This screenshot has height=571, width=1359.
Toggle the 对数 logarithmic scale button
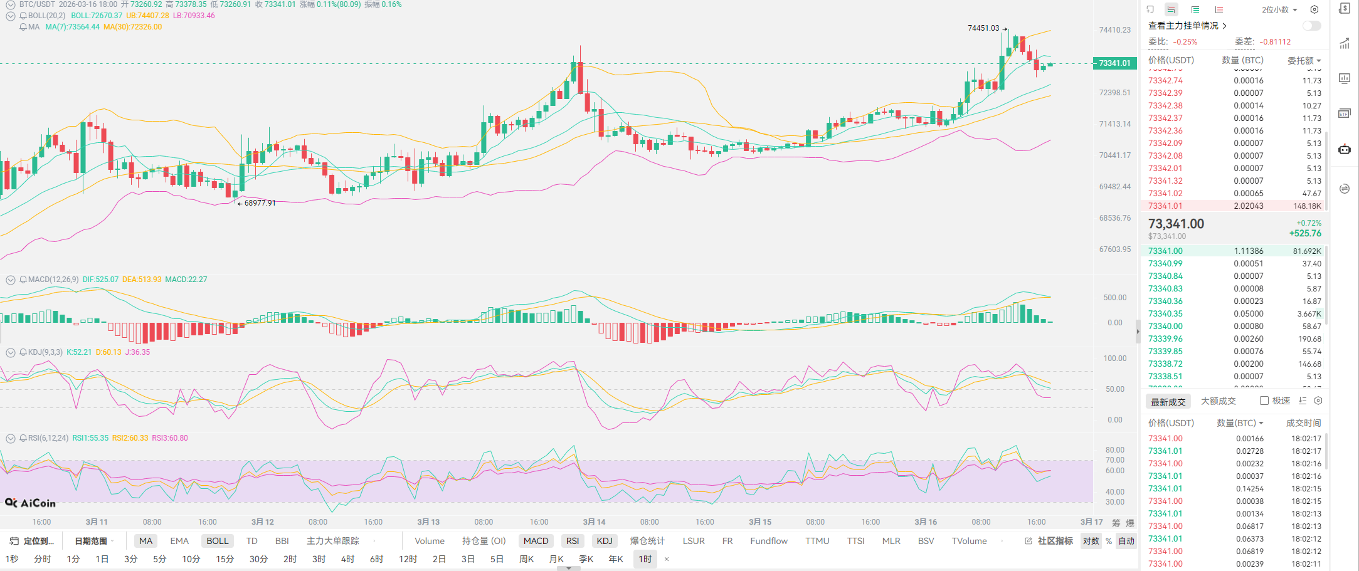[x=1091, y=541]
